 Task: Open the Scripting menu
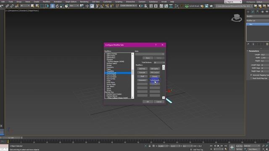tap(119, 2)
